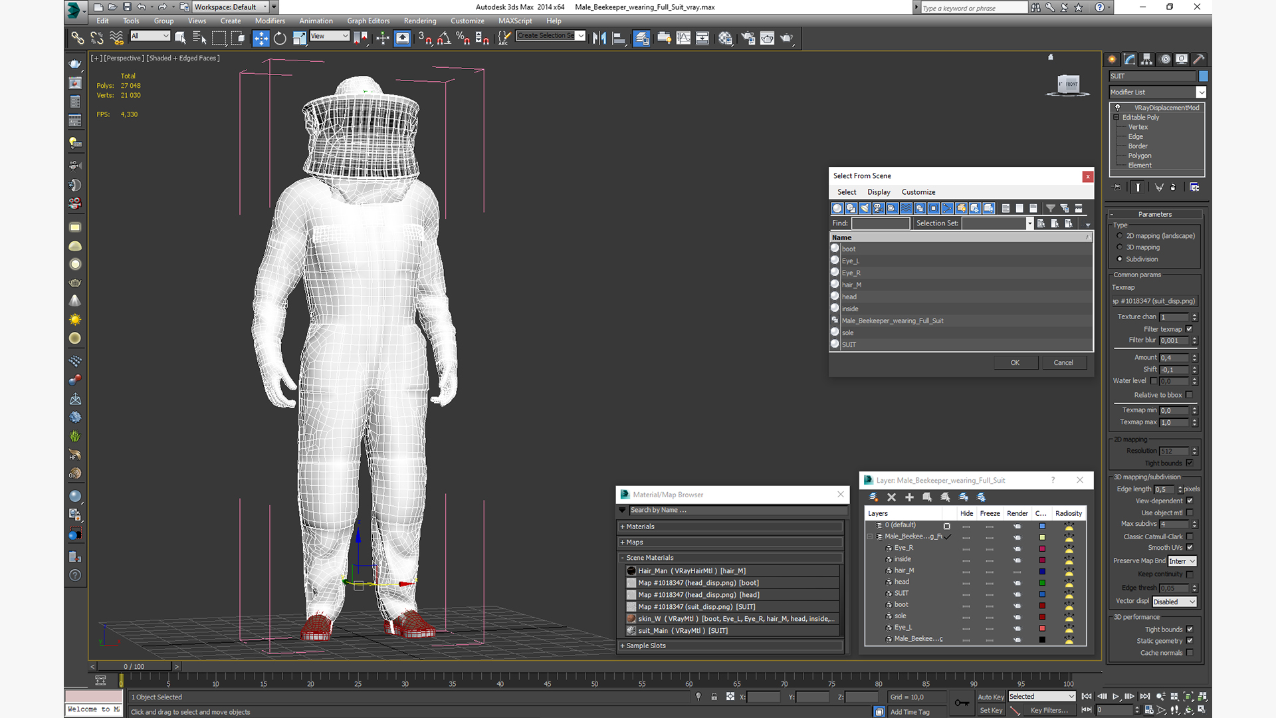Click Delete layer X icon in Layer dialog
The width and height of the screenshot is (1276, 718).
tap(892, 497)
